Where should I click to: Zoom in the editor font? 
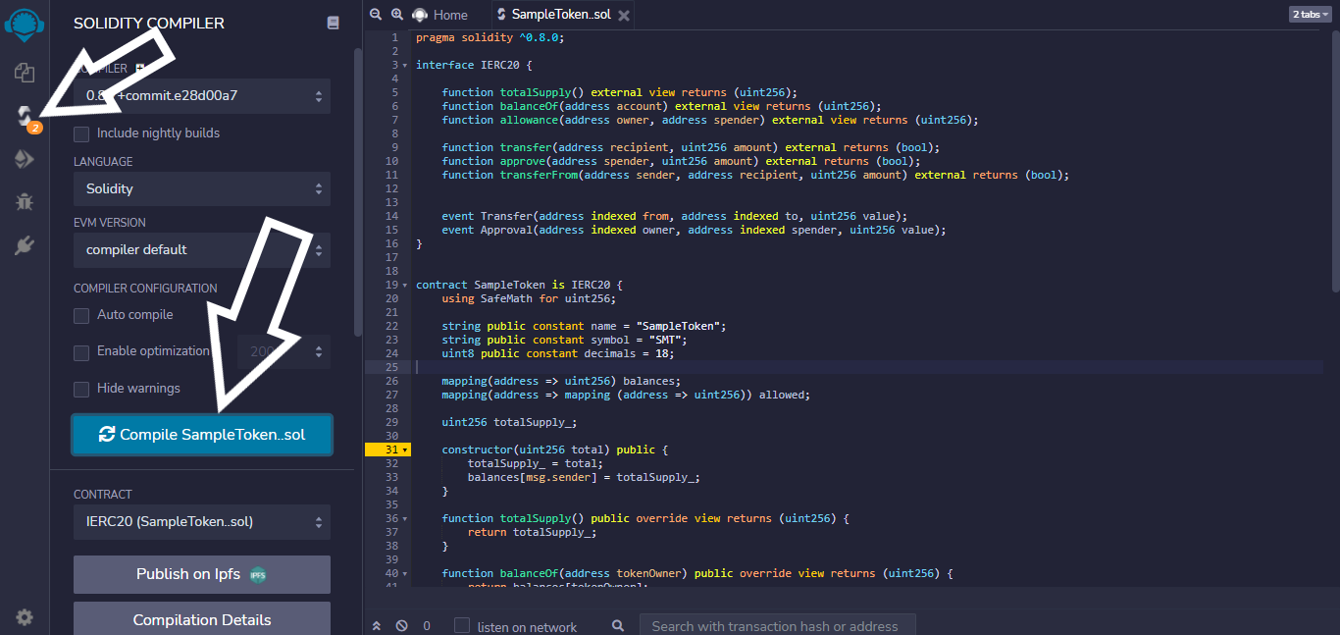coord(397,15)
